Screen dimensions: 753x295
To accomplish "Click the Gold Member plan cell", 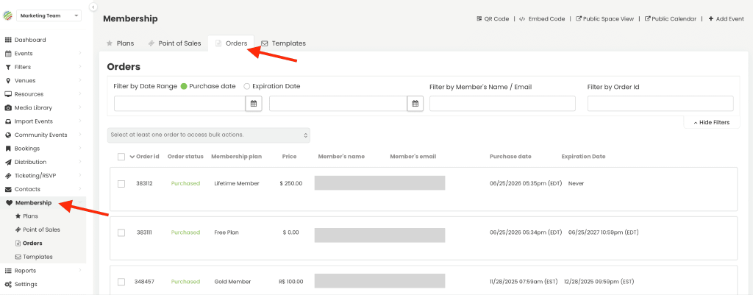I will (x=232, y=282).
